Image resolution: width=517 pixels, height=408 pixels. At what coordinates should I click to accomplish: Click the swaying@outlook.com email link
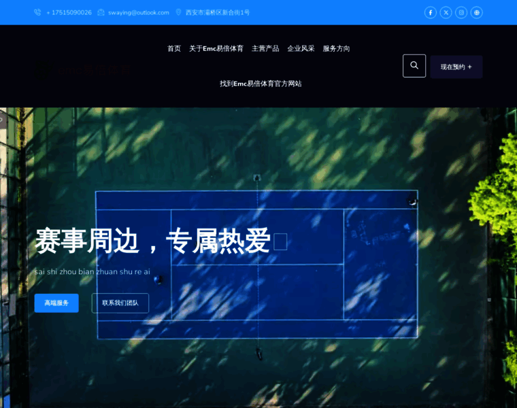tap(139, 12)
